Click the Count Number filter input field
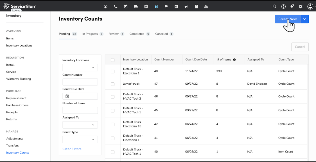The image size is (316, 162). click(80, 82)
